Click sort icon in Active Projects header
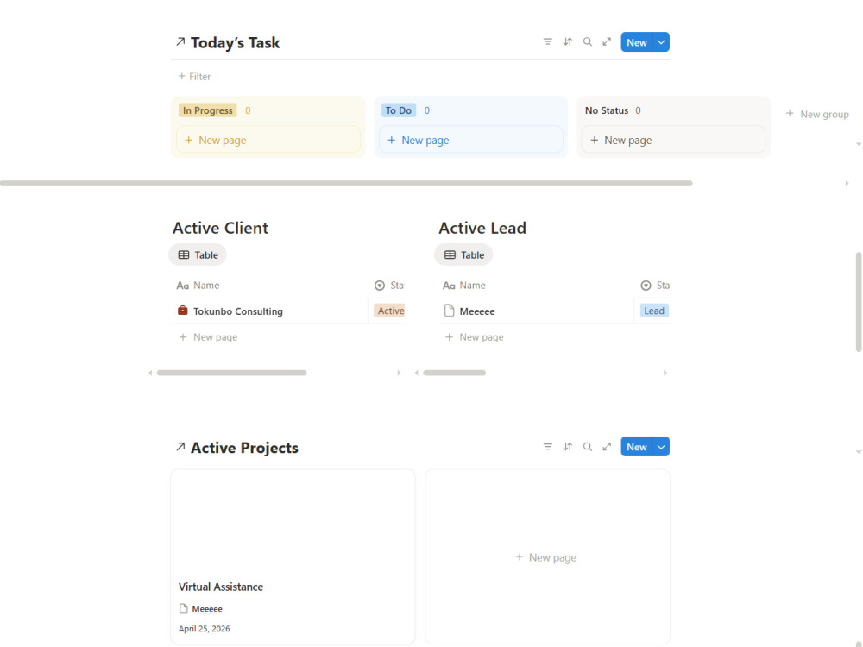The width and height of the screenshot is (863, 647). coord(568,447)
